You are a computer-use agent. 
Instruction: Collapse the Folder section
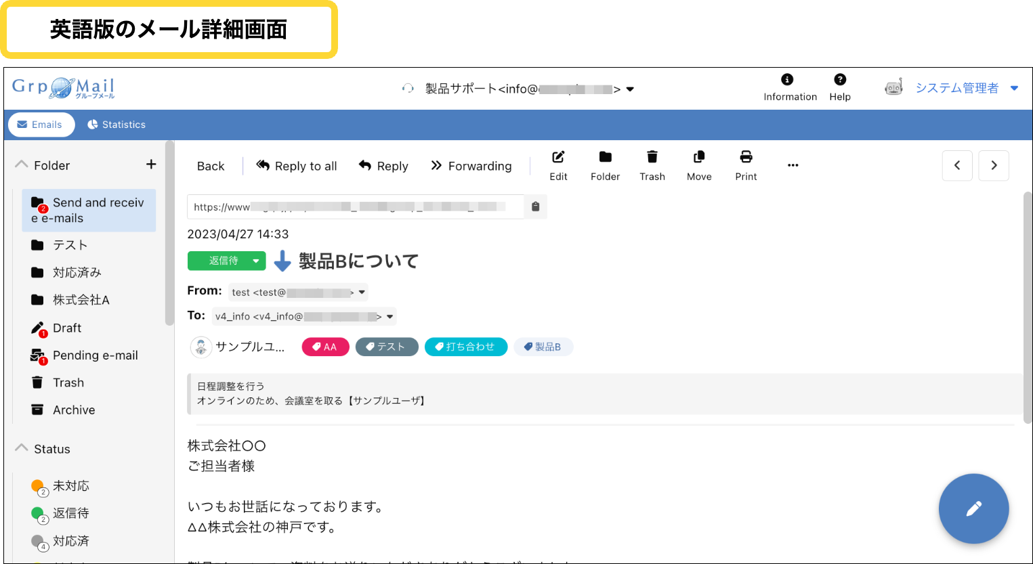22,165
